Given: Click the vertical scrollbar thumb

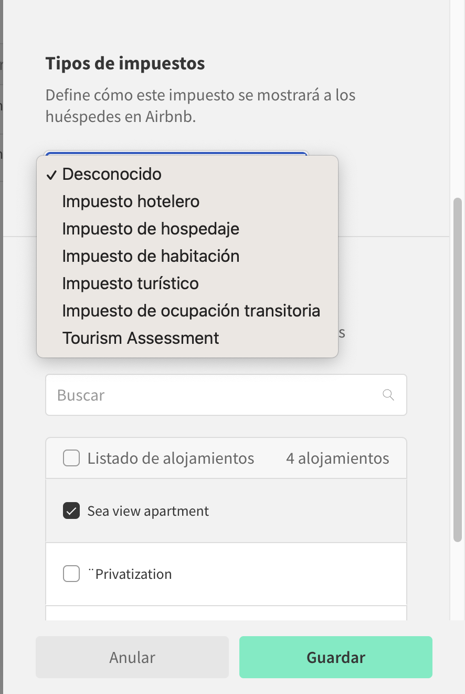Looking at the screenshot, I should pyautogui.click(x=457, y=368).
